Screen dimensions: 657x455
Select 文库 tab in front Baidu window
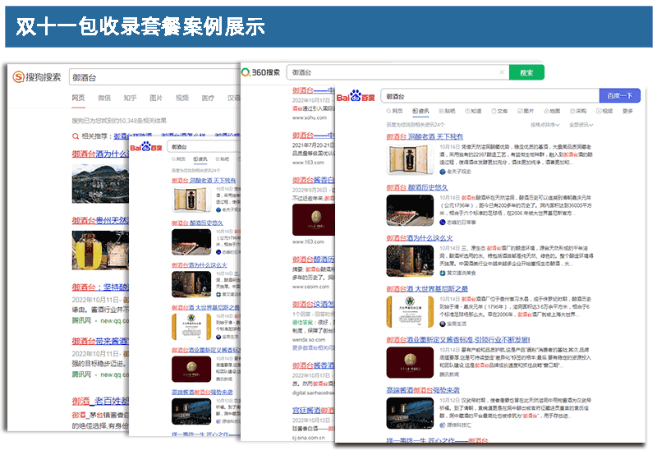[x=499, y=111]
